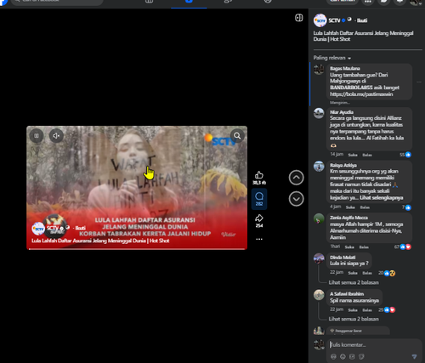
Task: Open the three-dot more options under share
Action: [259, 239]
